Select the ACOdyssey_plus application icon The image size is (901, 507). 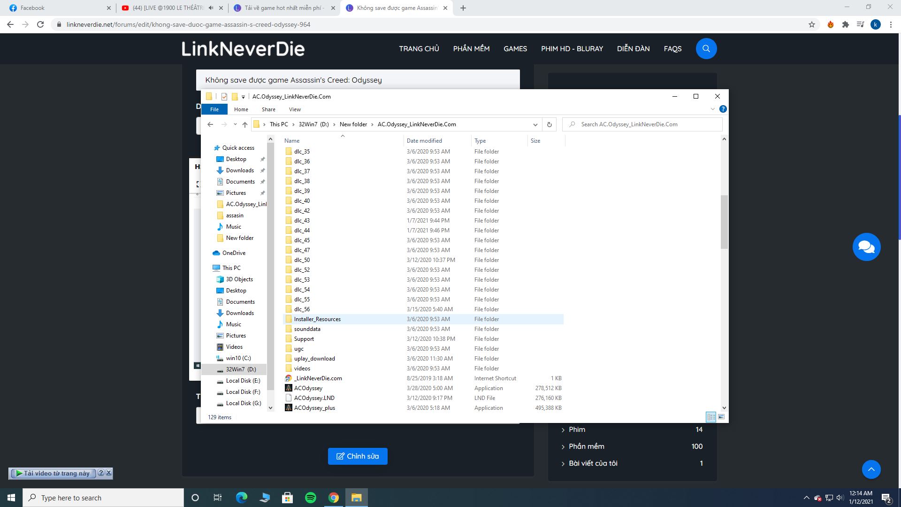click(289, 408)
